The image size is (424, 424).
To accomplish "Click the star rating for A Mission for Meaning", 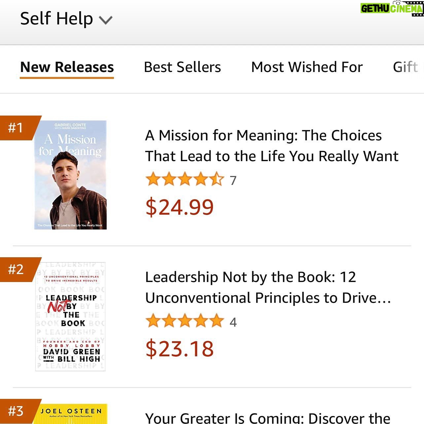I will [185, 180].
